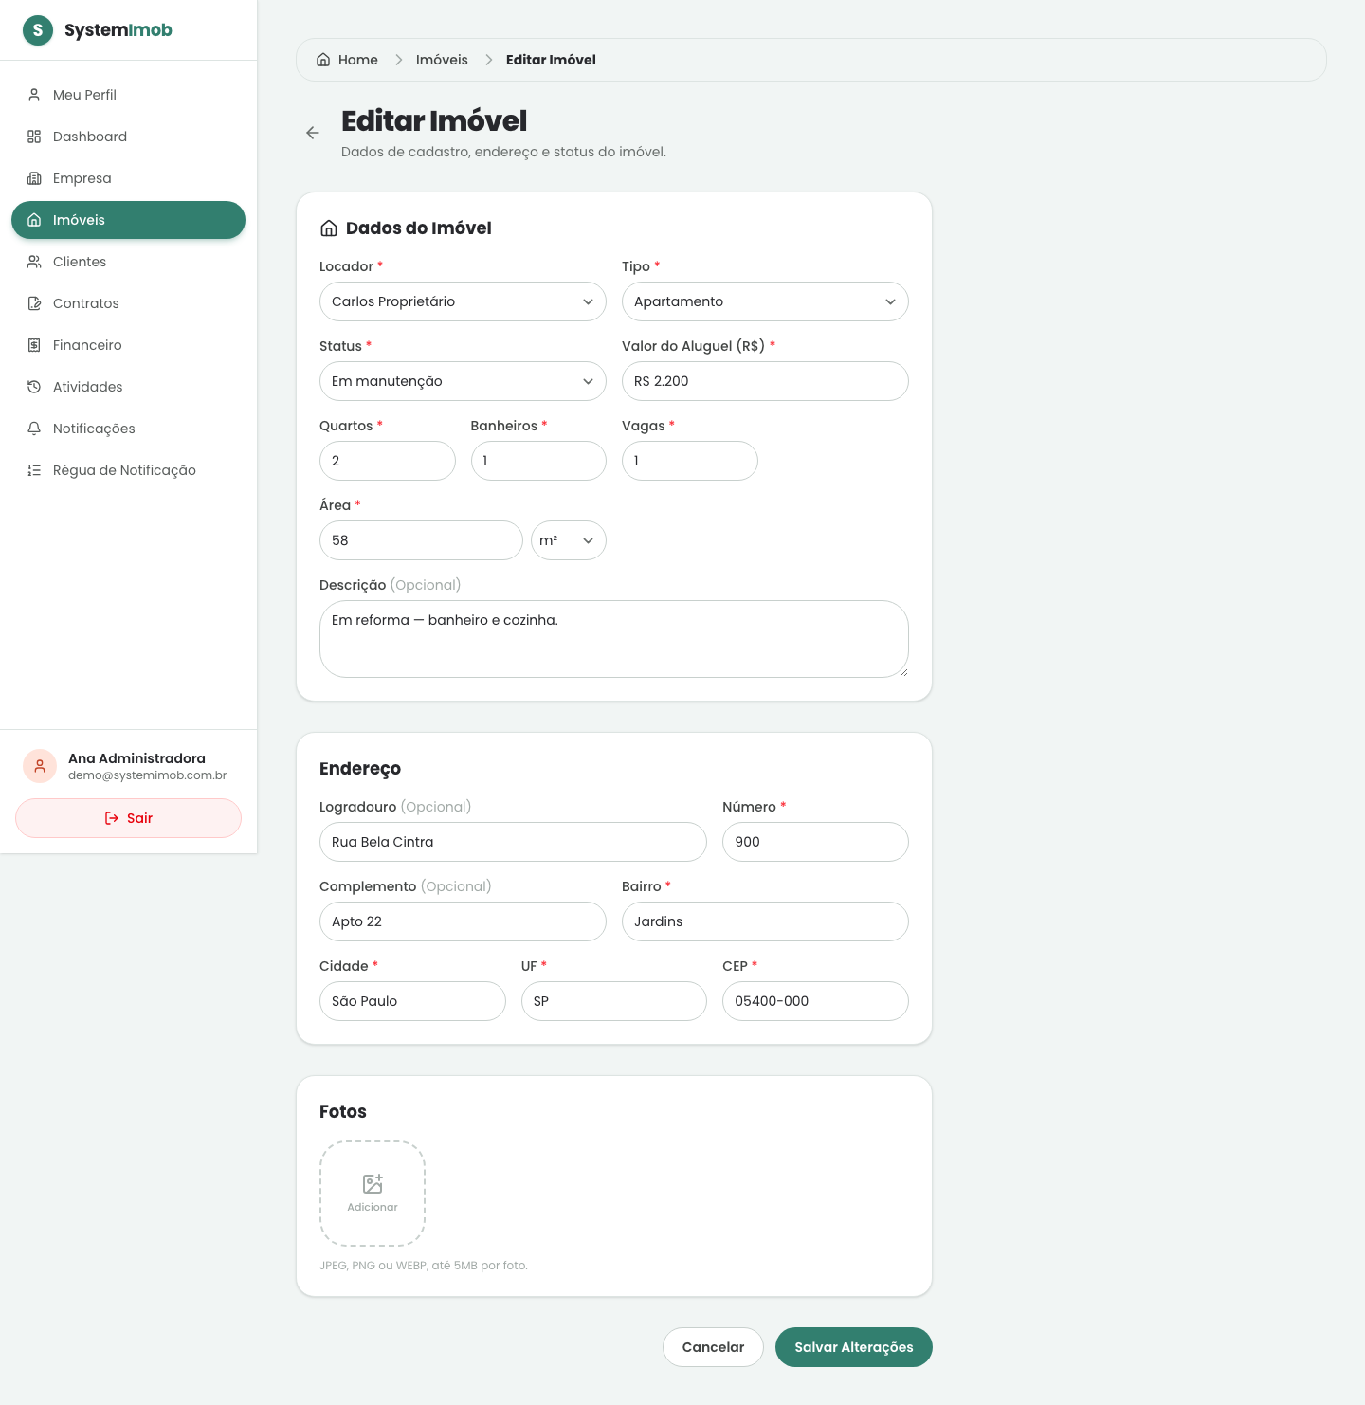Click the Financeiro receipt icon
This screenshot has height=1405, width=1365.
pyautogui.click(x=34, y=345)
